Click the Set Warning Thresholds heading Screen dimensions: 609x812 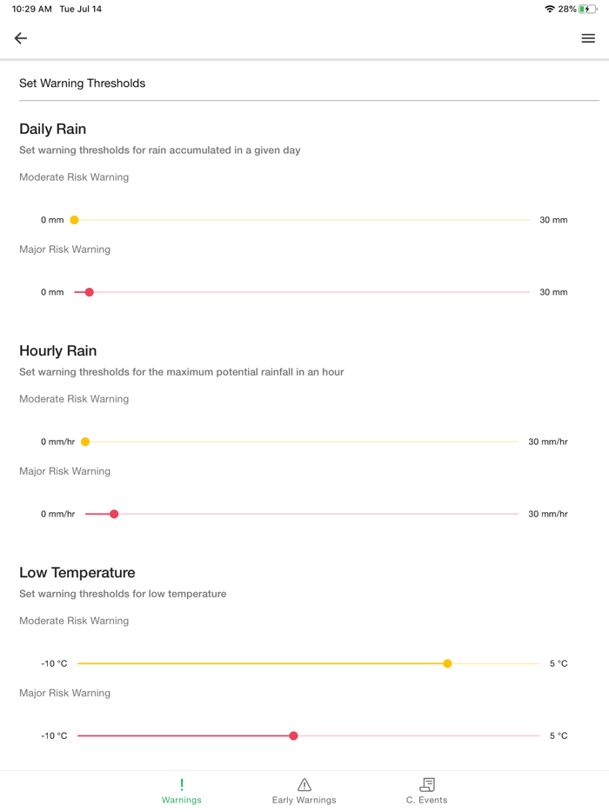(x=82, y=83)
